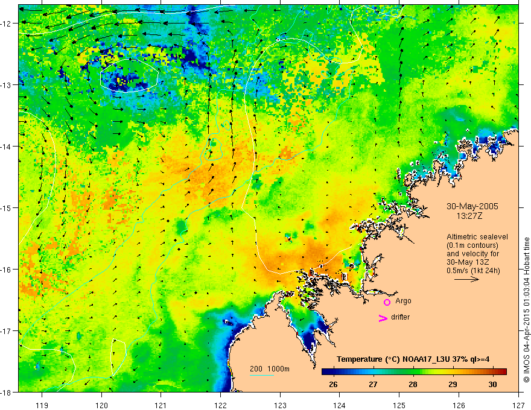The image size is (531, 410).
Task: Select the '13:27Z' time label
Action: click(469, 216)
